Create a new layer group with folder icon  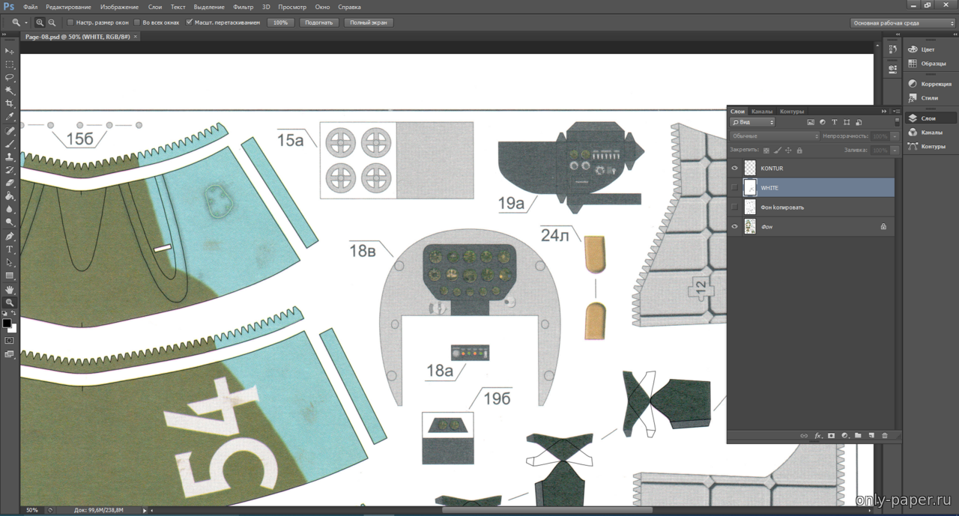pyautogui.click(x=858, y=435)
